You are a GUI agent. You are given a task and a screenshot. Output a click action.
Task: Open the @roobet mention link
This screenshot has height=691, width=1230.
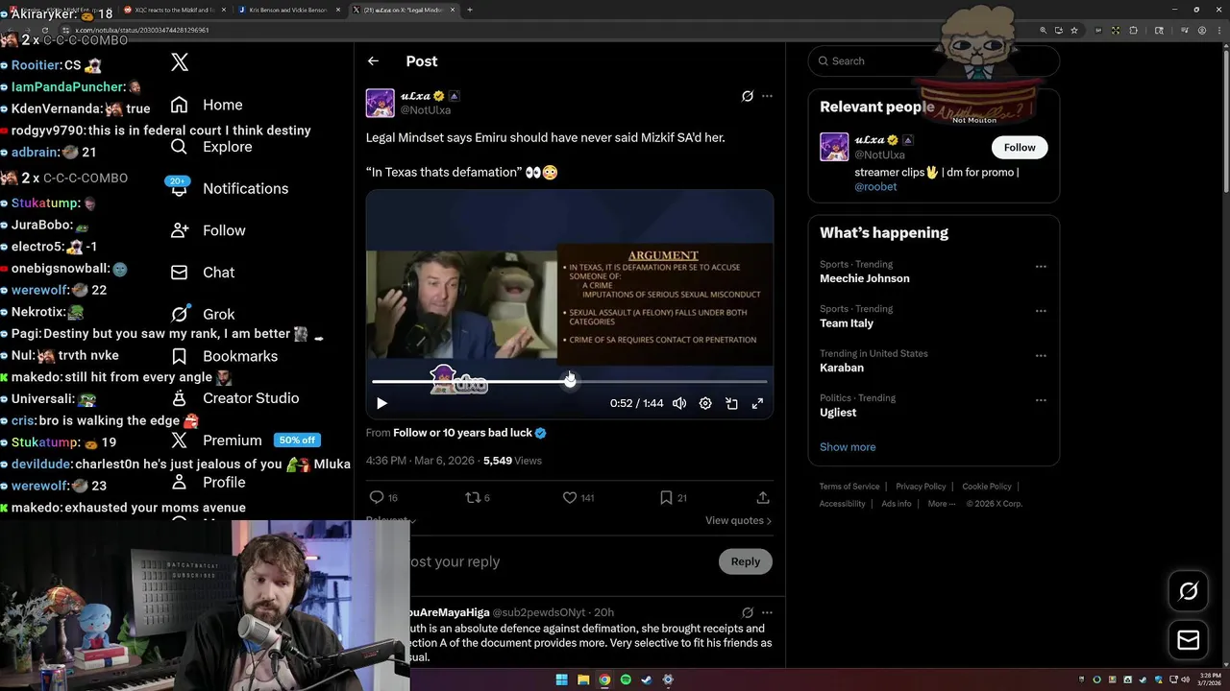(x=875, y=187)
